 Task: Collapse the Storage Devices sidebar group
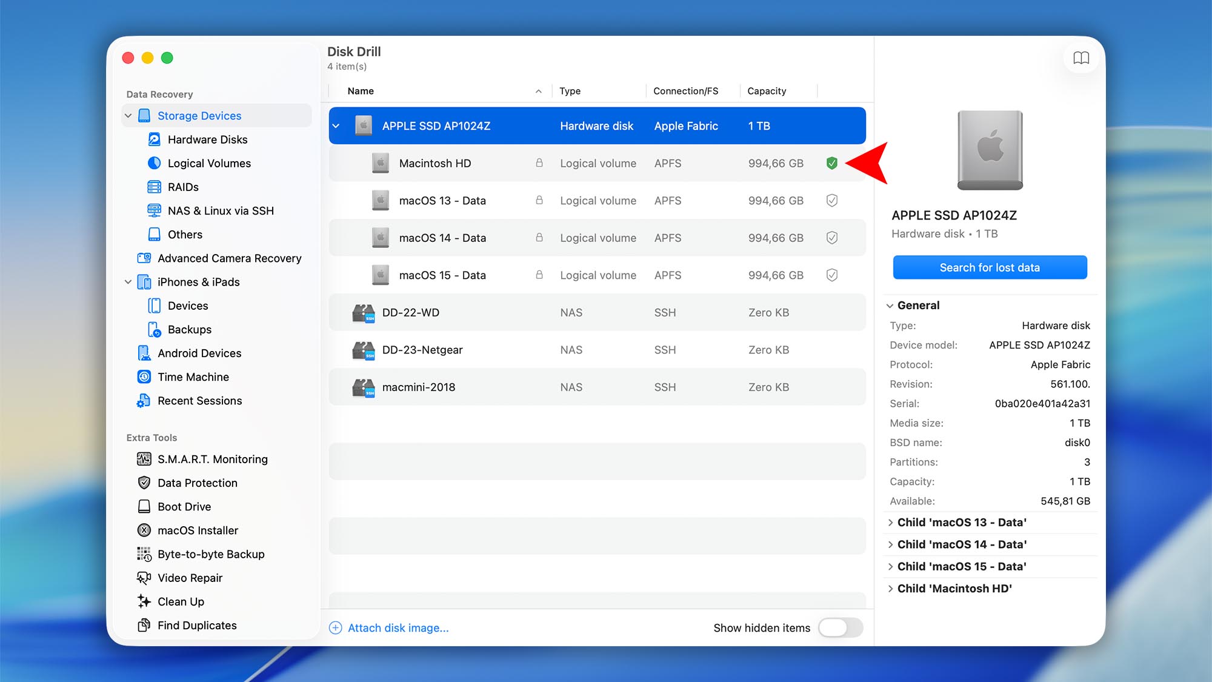(128, 116)
